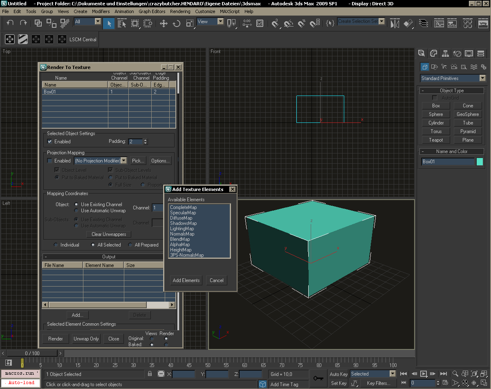Click the Teapot primitive button

[x=436, y=140]
